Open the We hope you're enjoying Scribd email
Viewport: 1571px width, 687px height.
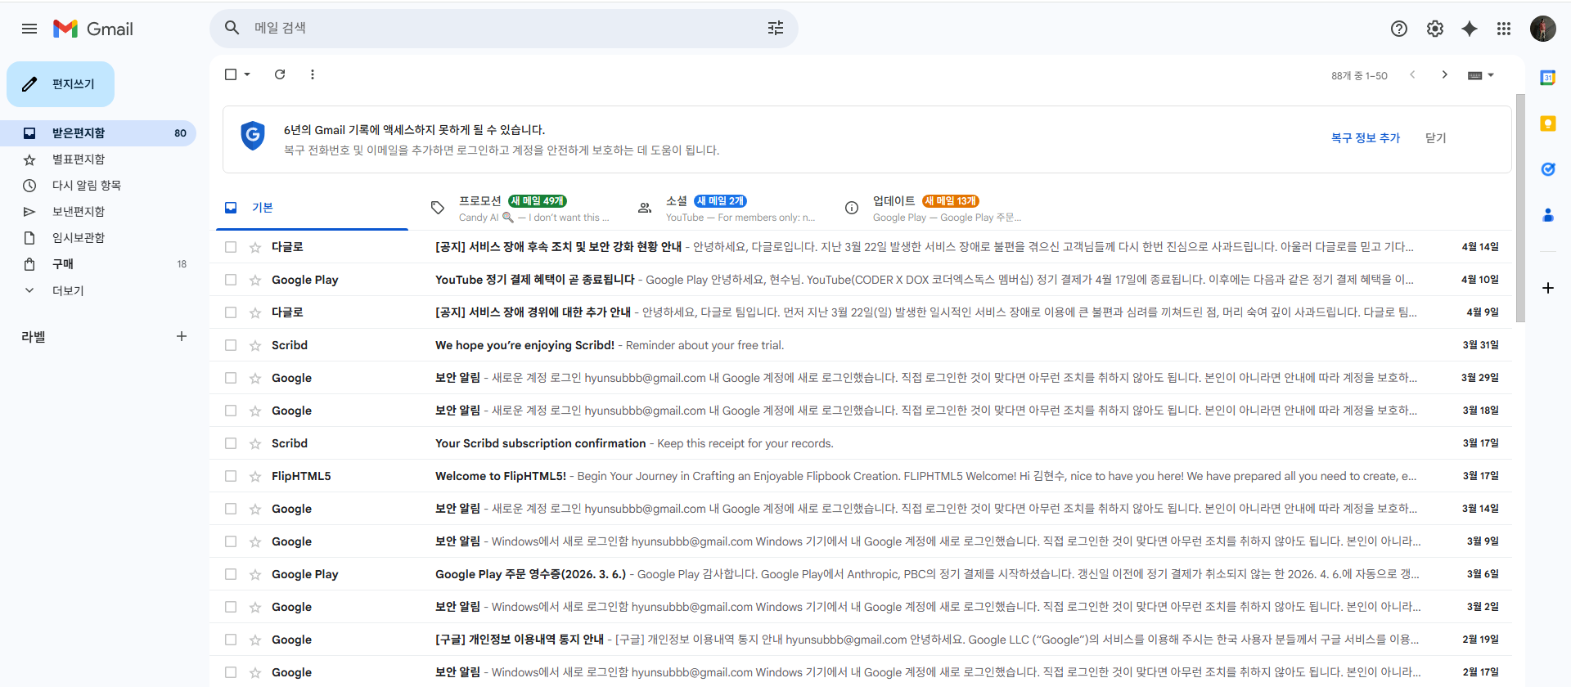coord(861,345)
